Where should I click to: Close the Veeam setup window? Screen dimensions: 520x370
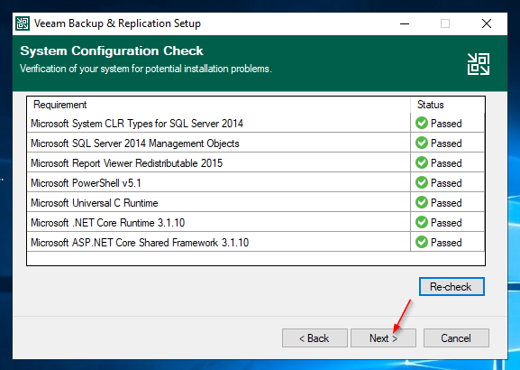click(x=487, y=23)
